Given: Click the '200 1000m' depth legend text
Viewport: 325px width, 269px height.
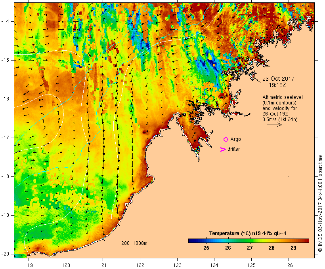Looking at the screenshot, I should click(134, 243).
